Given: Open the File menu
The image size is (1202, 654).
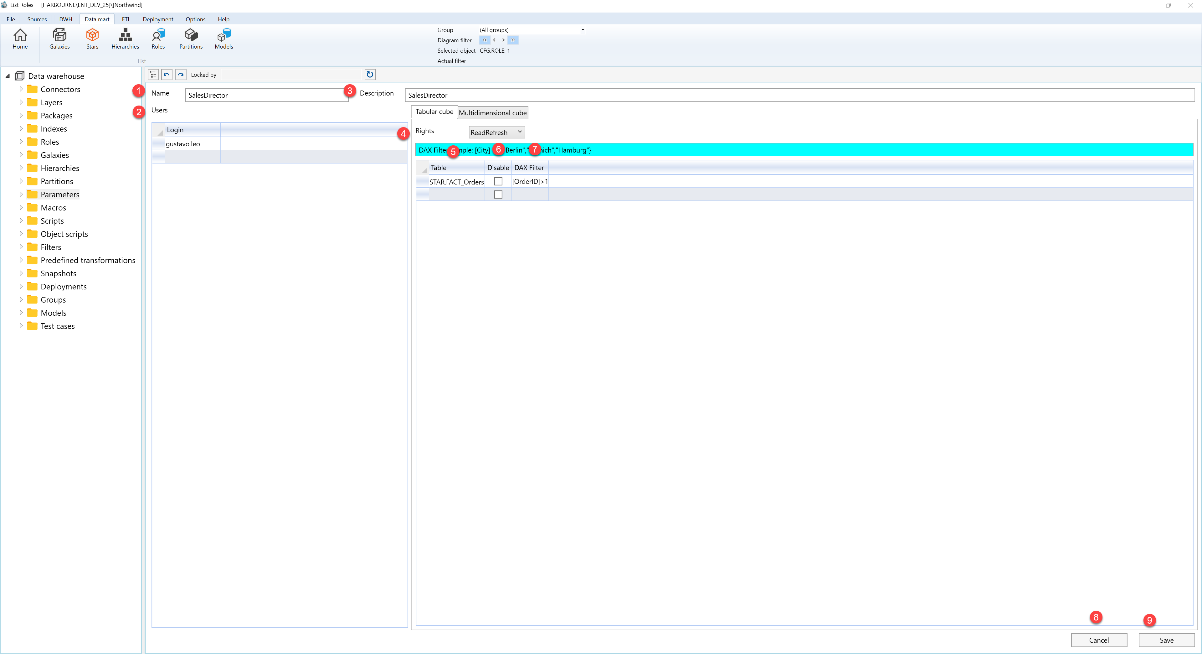Looking at the screenshot, I should (11, 19).
